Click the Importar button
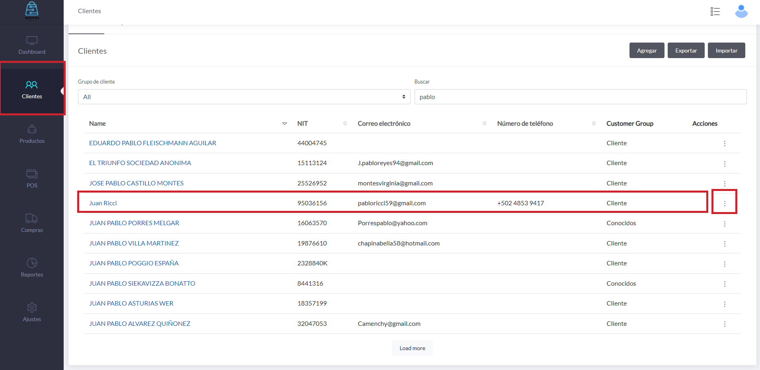The width and height of the screenshot is (760, 370). [726, 51]
